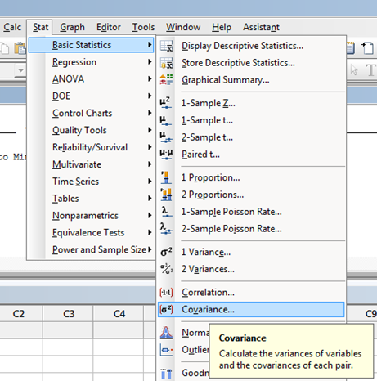Screen dimensions: 377x381
Task: Open the Assistant menu
Action: coord(261,27)
